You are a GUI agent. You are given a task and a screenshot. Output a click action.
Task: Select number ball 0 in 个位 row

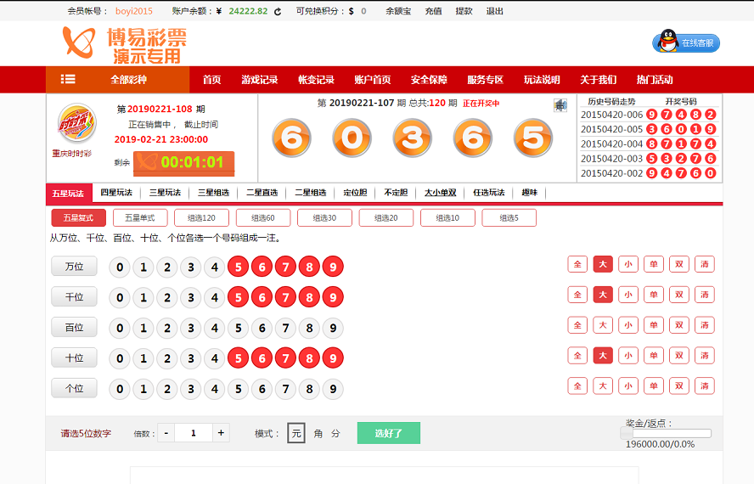(120, 389)
